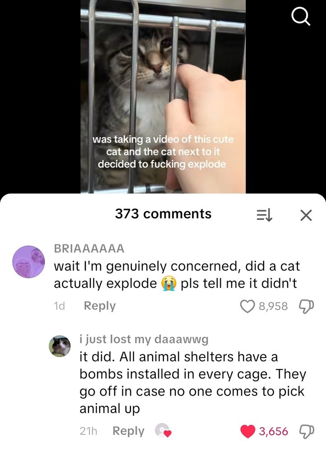Open BRIAAAAAA's purple profile avatar
Viewport: 326px width, 452px height.
point(28,262)
